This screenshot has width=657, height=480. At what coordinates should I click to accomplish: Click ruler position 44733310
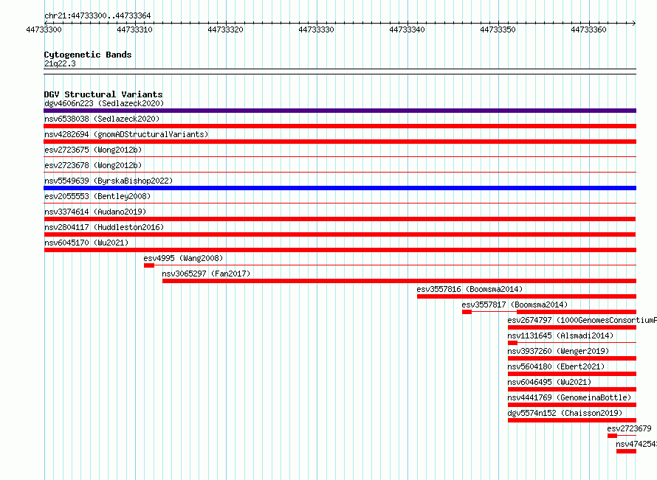[x=134, y=29]
